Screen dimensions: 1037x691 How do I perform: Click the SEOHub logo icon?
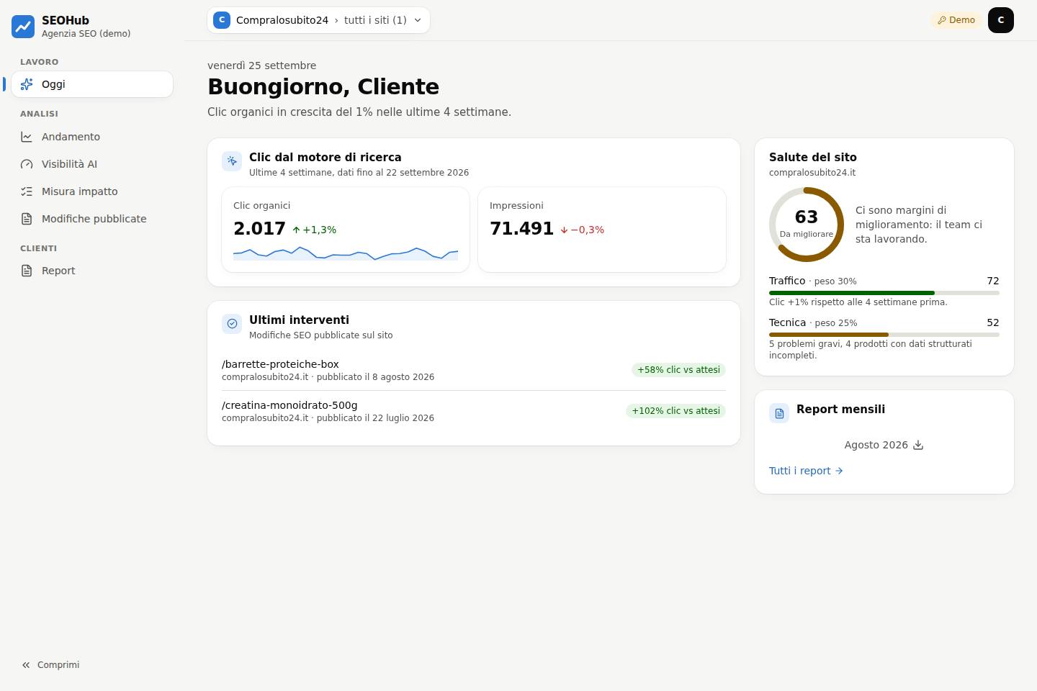[x=23, y=27]
